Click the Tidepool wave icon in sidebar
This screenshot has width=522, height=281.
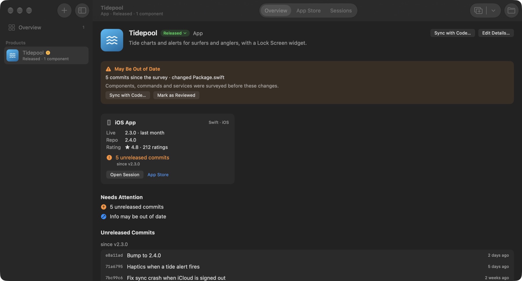coord(12,55)
